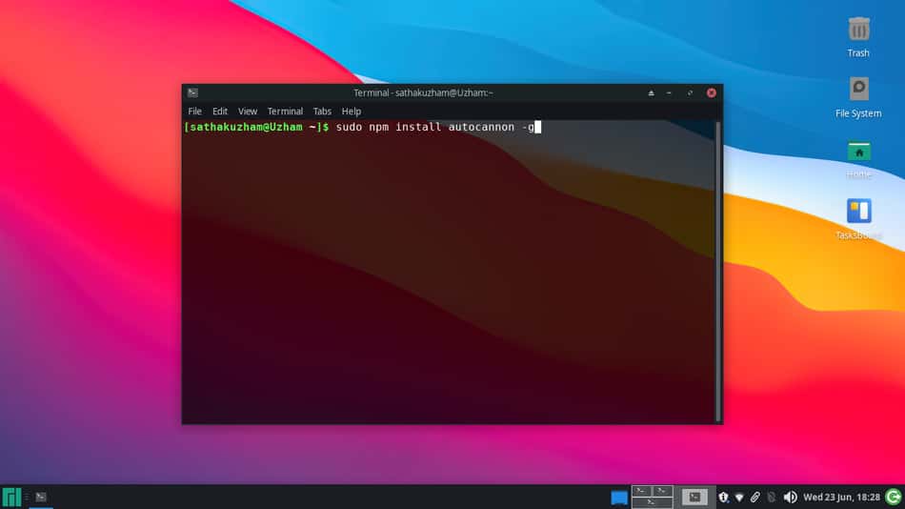
Task: Open the View menu in Terminal
Action: (248, 111)
